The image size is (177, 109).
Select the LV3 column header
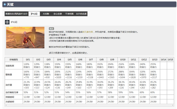point(49,59)
